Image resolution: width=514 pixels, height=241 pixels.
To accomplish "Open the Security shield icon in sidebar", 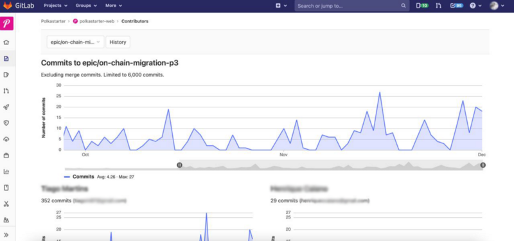I will pos(6,123).
